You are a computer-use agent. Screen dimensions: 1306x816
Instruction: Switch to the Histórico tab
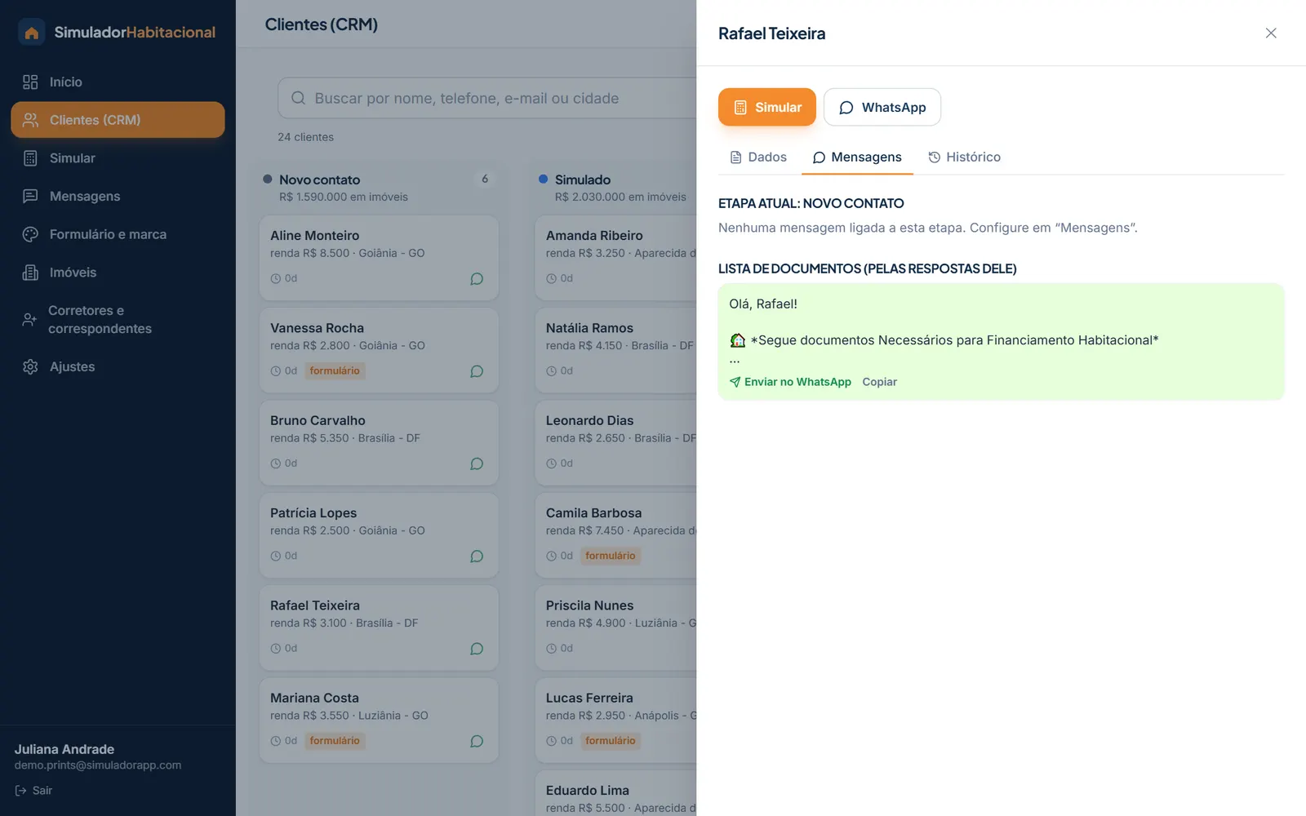tap(964, 157)
